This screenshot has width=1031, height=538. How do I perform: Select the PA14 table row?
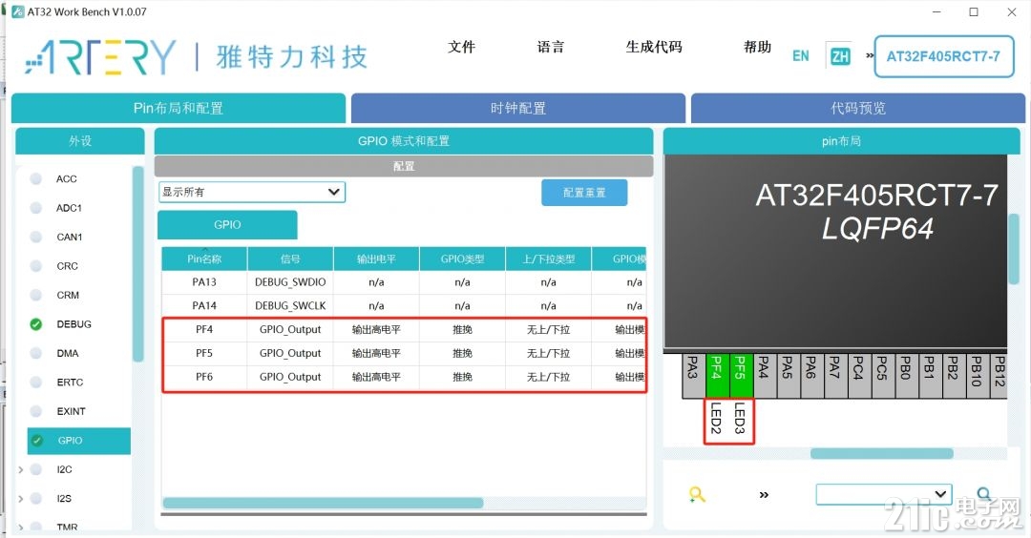point(404,305)
